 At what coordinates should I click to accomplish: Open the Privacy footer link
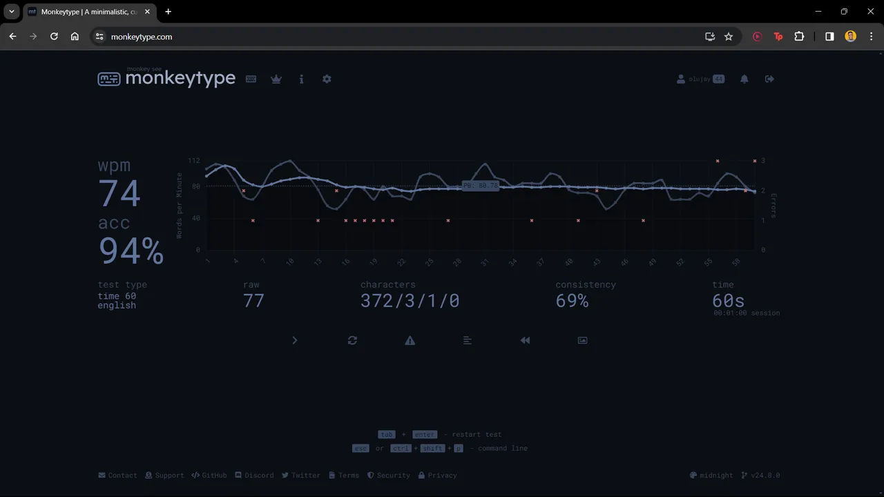point(437,476)
